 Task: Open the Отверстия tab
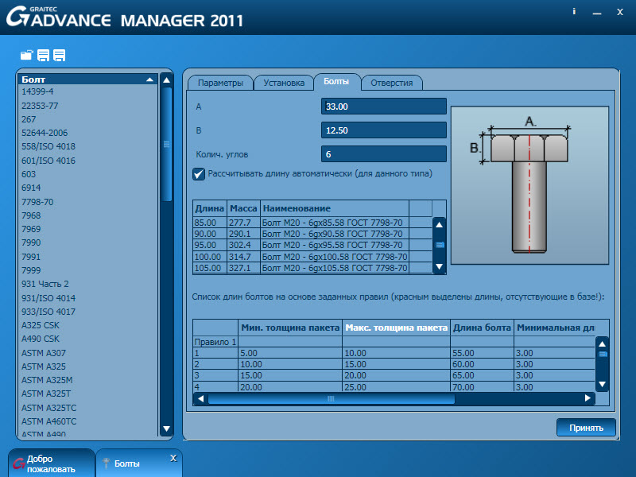(x=391, y=82)
